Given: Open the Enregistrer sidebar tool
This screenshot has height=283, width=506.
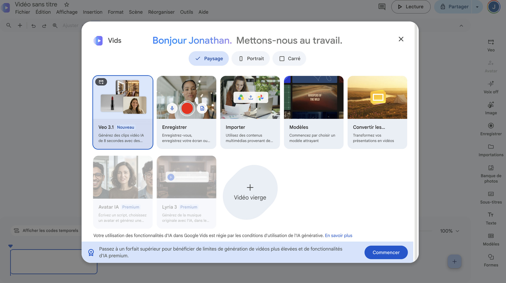Looking at the screenshot, I should [491, 129].
